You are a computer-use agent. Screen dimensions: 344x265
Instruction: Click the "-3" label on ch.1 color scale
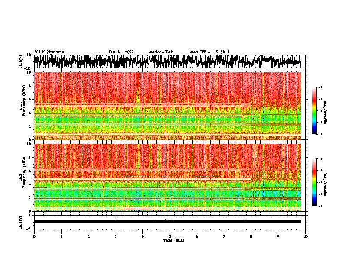pyautogui.click(x=321, y=87)
